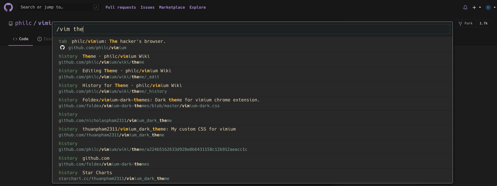
Task: Open Marketplace in the top navigation
Action: (172, 7)
